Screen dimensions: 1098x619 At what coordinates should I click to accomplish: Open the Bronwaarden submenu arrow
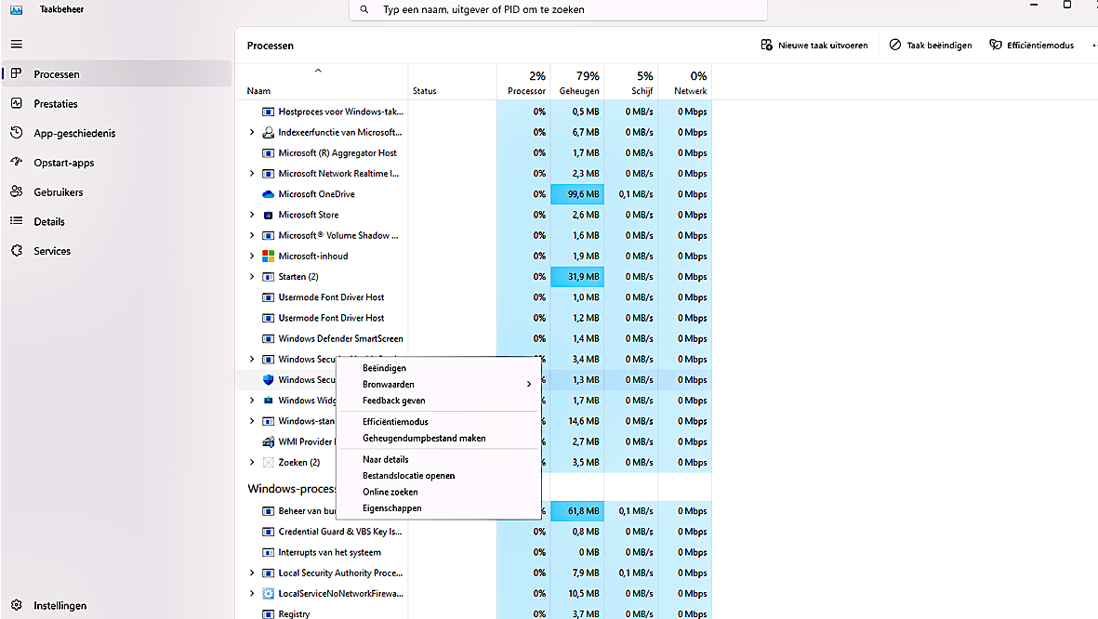pyautogui.click(x=529, y=385)
